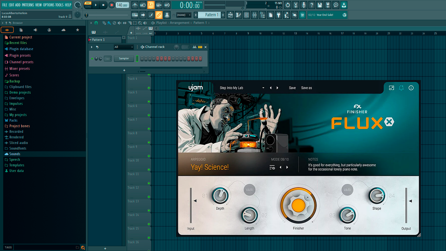Click the Sampler channel button
Viewport: 446px width, 251px height.
pyautogui.click(x=124, y=59)
